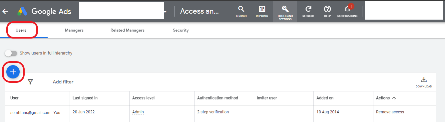This screenshot has width=445, height=122.
Task: Click the Download icon
Action: point(424,80)
